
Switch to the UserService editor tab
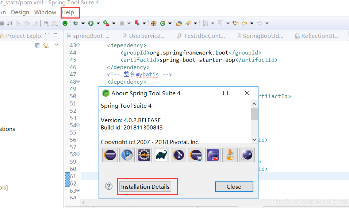(144, 36)
